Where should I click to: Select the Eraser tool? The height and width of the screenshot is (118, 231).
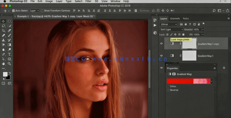click(3, 45)
